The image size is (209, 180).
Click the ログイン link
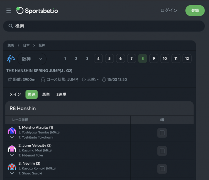[169, 10]
